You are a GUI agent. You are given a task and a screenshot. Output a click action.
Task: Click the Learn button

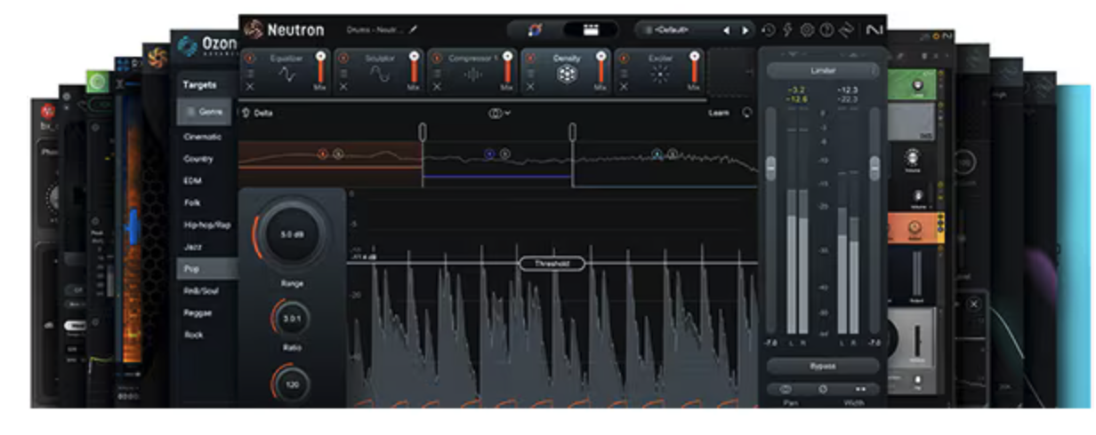(x=719, y=114)
